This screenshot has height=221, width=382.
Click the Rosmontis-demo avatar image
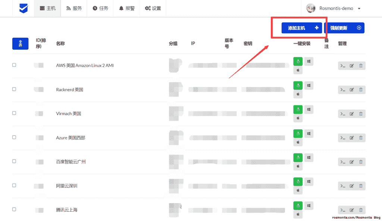[311, 8]
